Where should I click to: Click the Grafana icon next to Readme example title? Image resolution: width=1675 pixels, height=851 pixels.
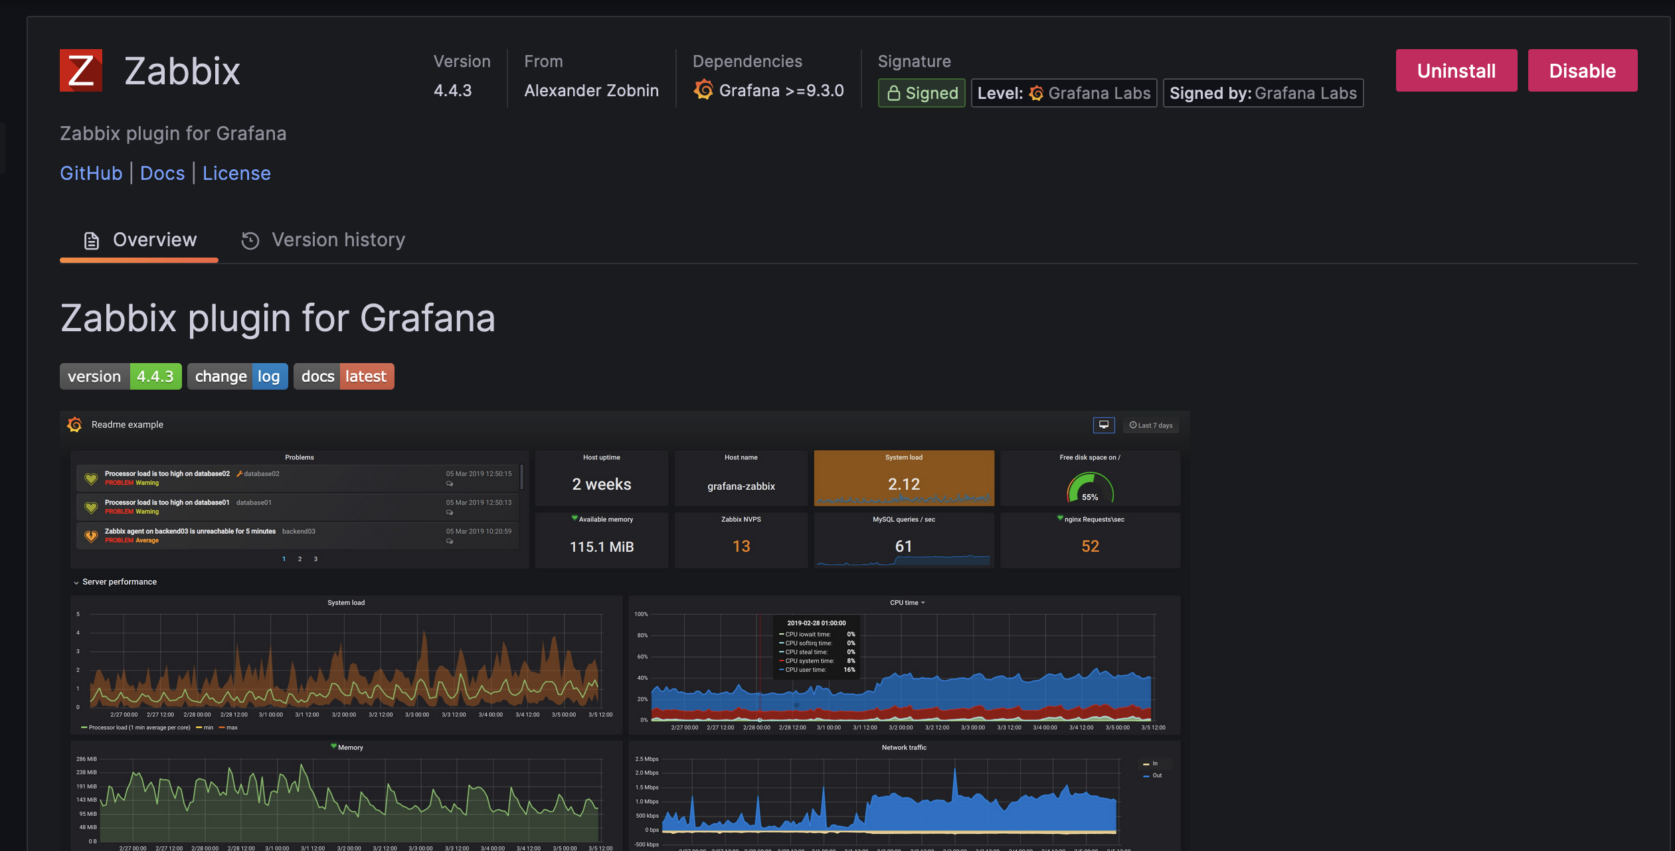74,424
